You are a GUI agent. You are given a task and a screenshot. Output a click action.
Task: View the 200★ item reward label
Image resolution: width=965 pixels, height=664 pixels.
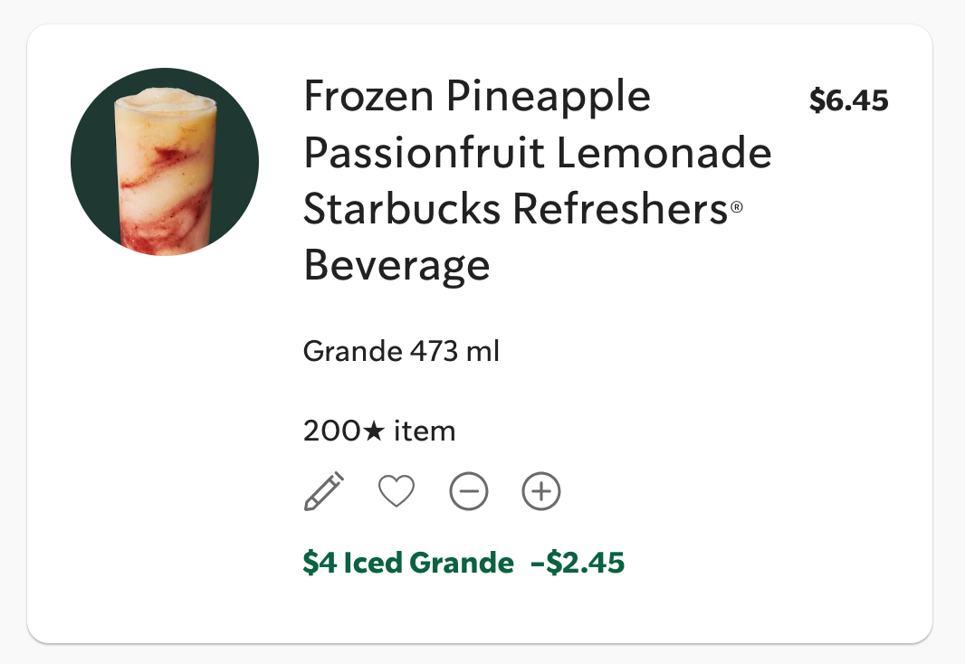tap(378, 431)
